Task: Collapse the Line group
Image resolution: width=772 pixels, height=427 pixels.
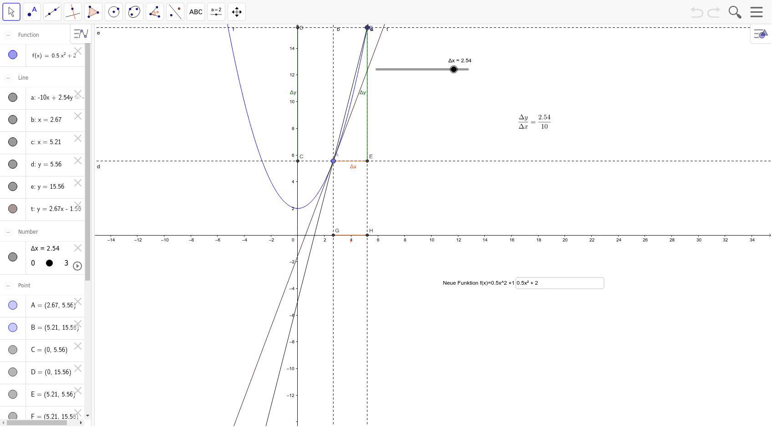Action: click(8, 78)
